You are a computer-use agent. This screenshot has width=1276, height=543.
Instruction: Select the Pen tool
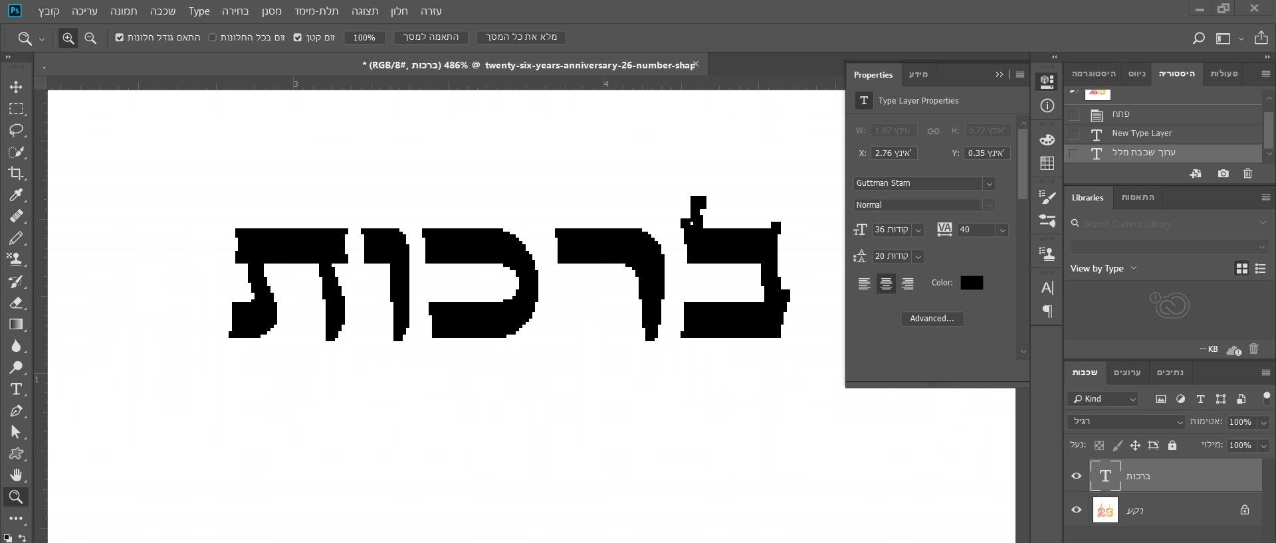[16, 411]
